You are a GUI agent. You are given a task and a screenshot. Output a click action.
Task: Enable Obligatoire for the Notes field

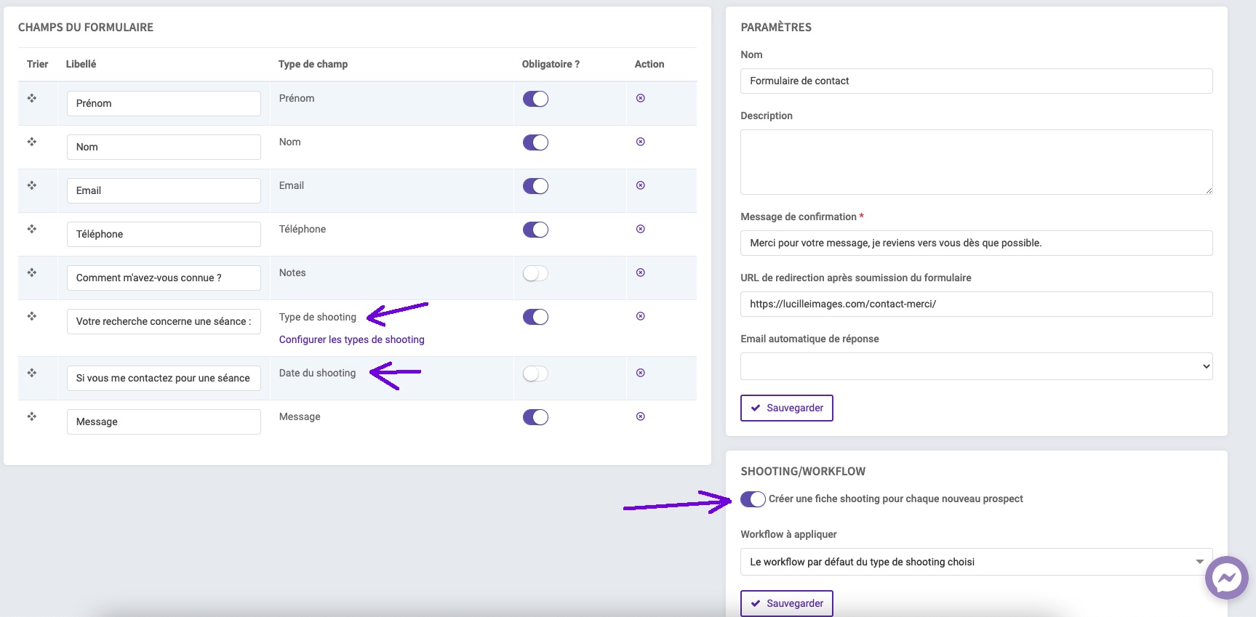tap(535, 273)
